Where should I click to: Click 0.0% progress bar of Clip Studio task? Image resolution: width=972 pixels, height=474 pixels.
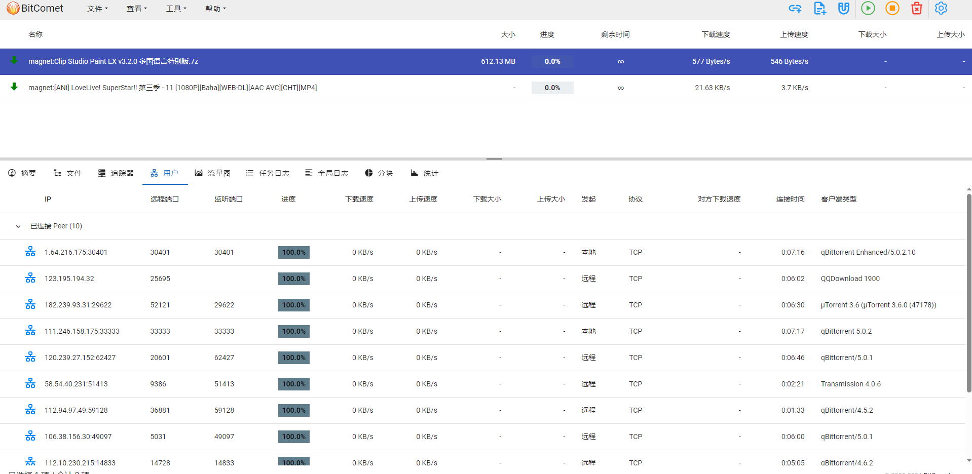(552, 61)
